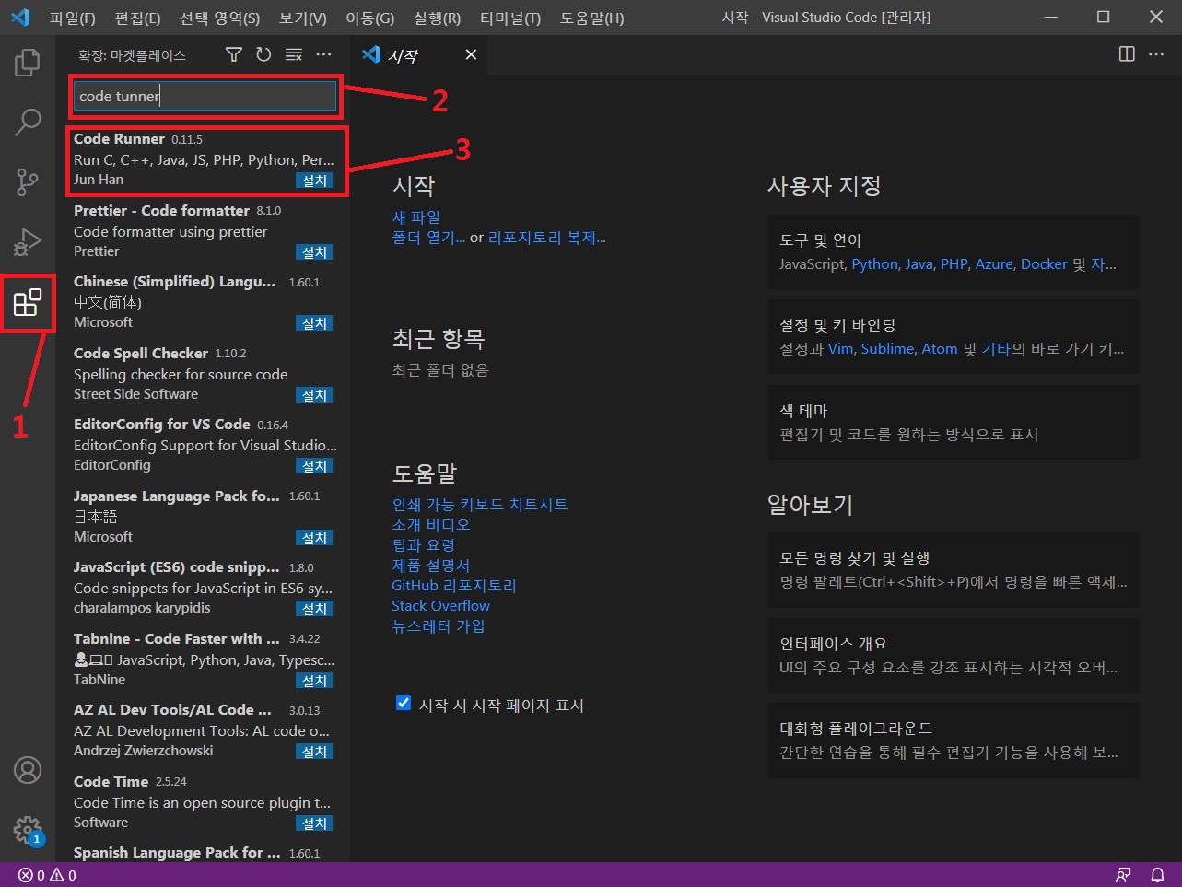Viewport: 1182px width, 887px height.
Task: Click the filter extensions funnel icon
Action: (234, 55)
